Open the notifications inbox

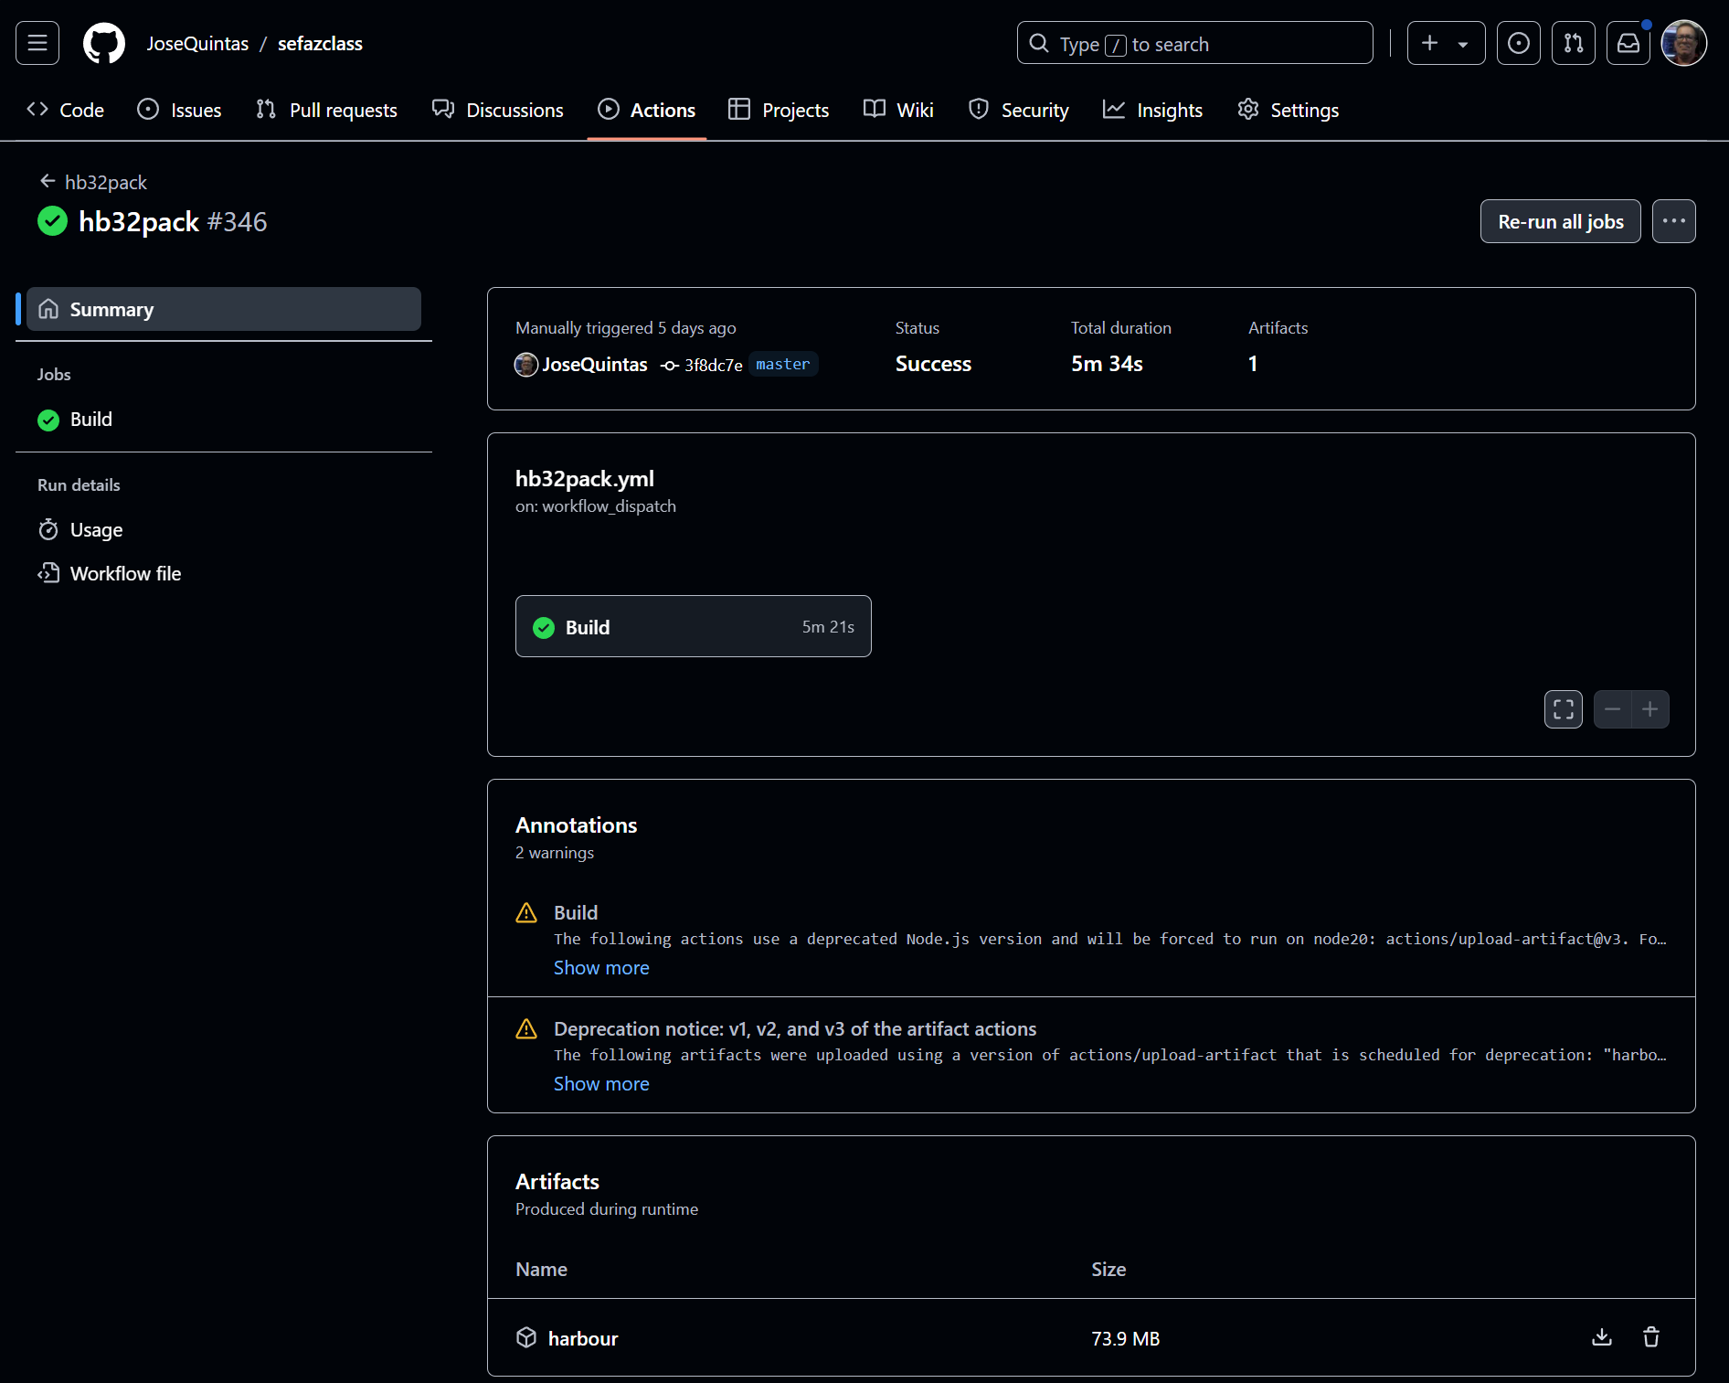click(1628, 43)
